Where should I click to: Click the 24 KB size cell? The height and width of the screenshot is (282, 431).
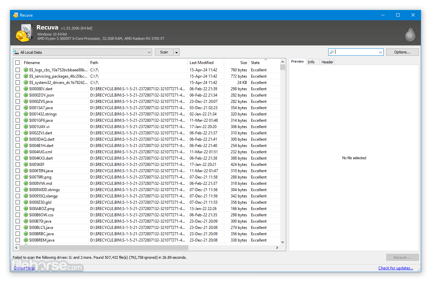242,83
